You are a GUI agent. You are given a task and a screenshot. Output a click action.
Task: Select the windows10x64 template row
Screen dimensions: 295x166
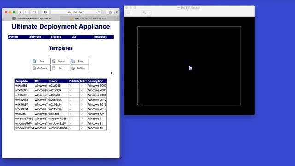tap(61, 128)
